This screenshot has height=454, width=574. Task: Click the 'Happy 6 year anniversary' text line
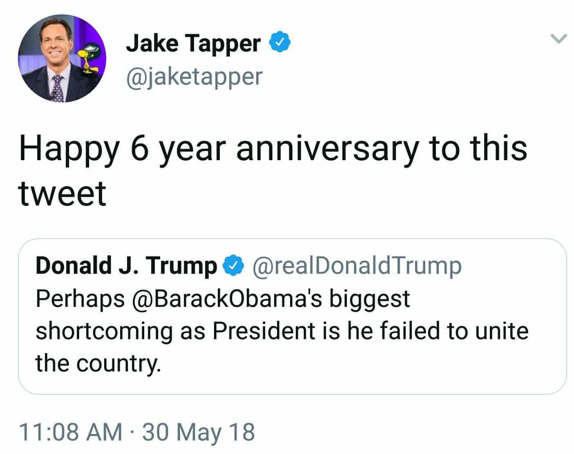273,148
